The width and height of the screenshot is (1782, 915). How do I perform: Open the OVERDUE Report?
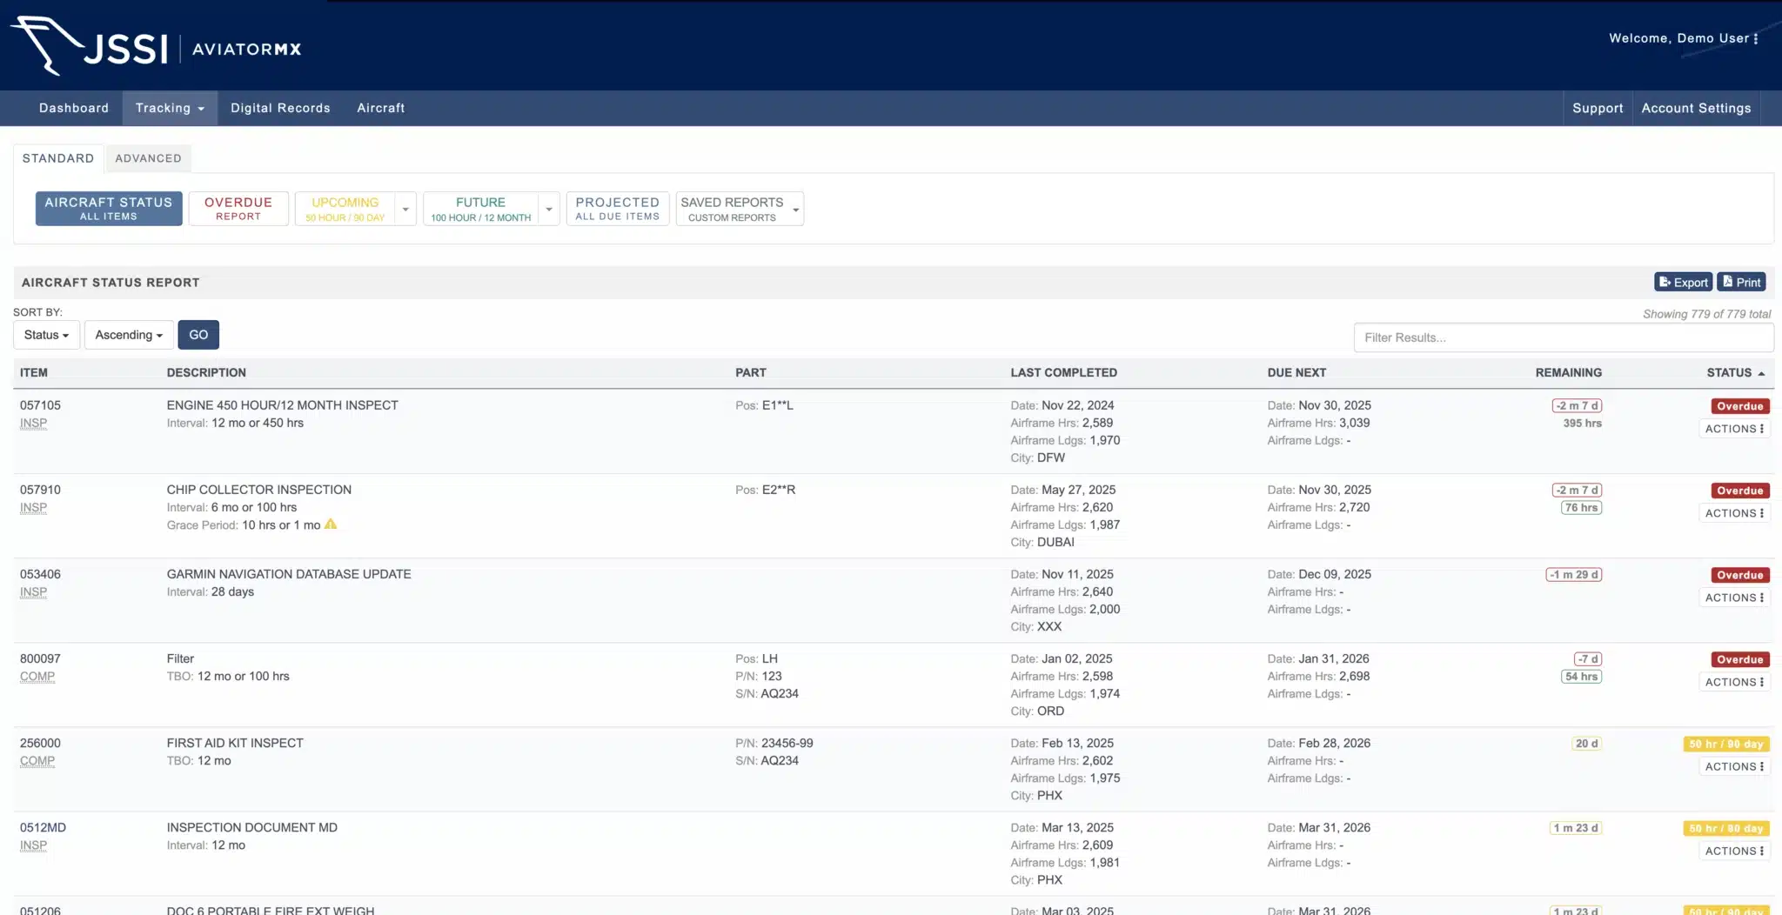[238, 209]
